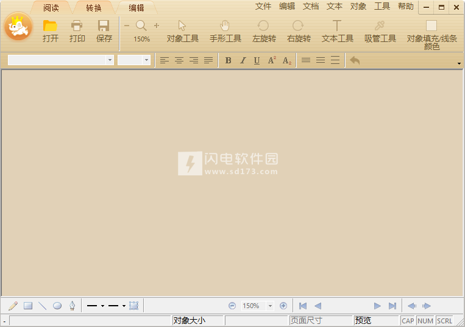Select the pen nib tool
The height and width of the screenshot is (327, 465).
72,306
